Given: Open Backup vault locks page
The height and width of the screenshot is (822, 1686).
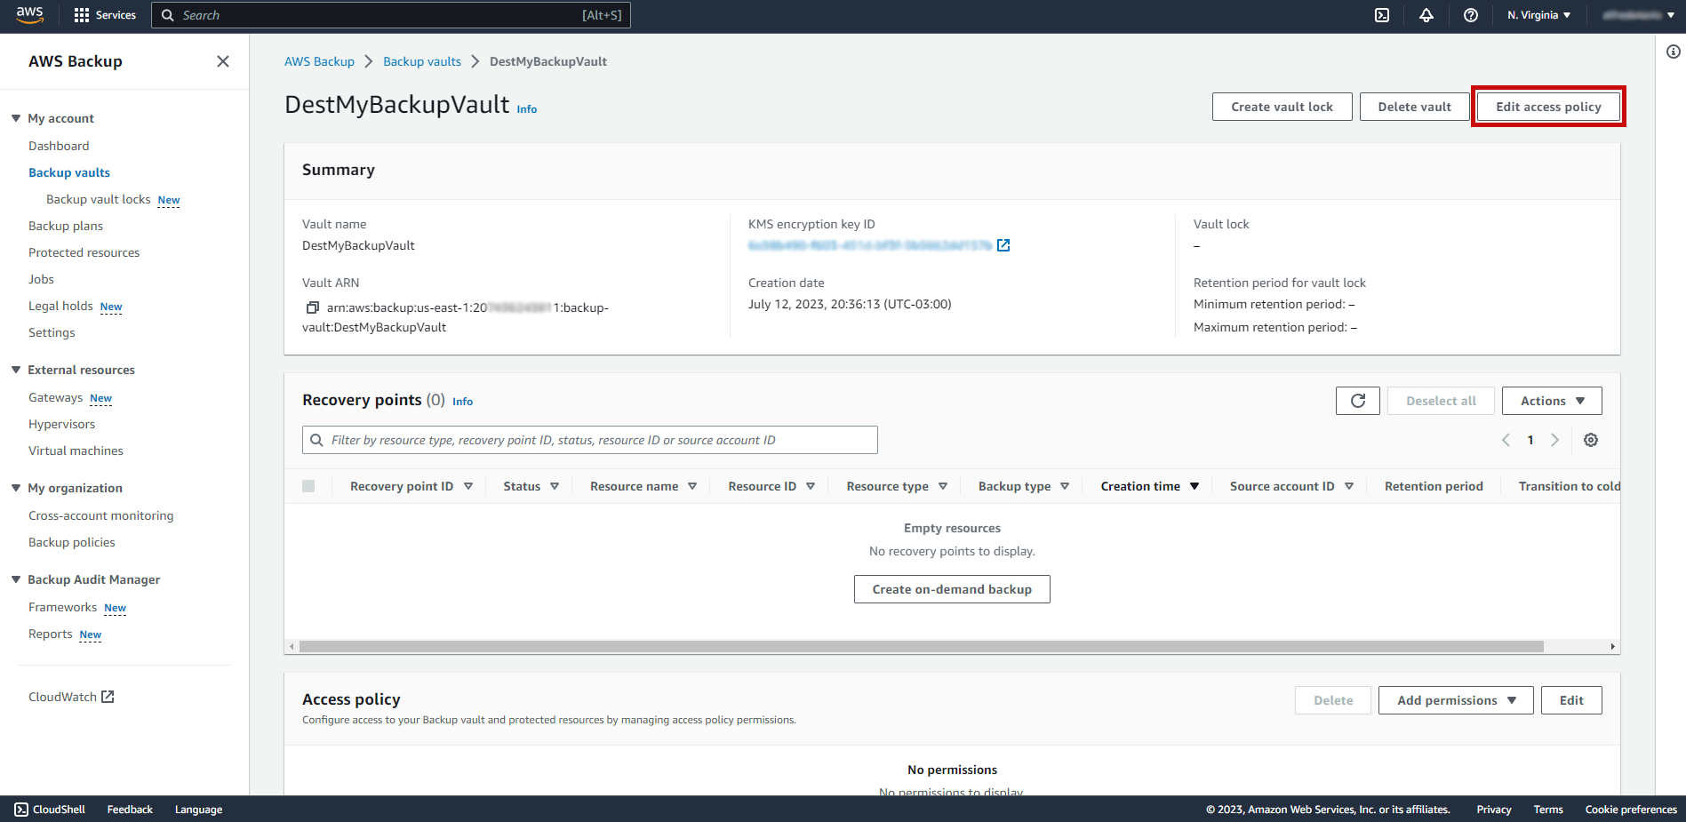Looking at the screenshot, I should [99, 199].
